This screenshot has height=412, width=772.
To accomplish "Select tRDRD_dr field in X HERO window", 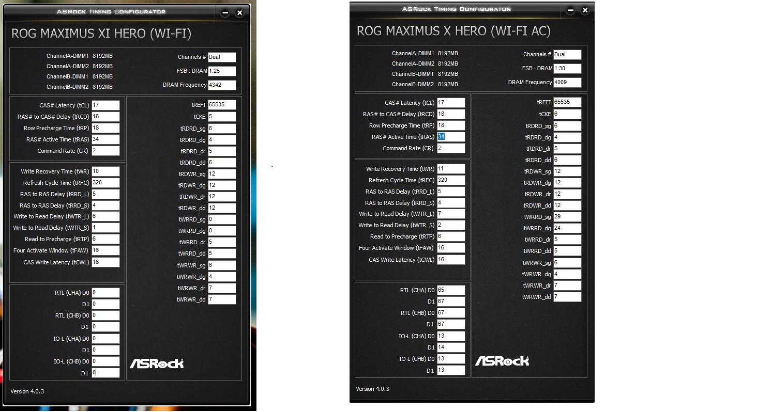I will tap(567, 149).
